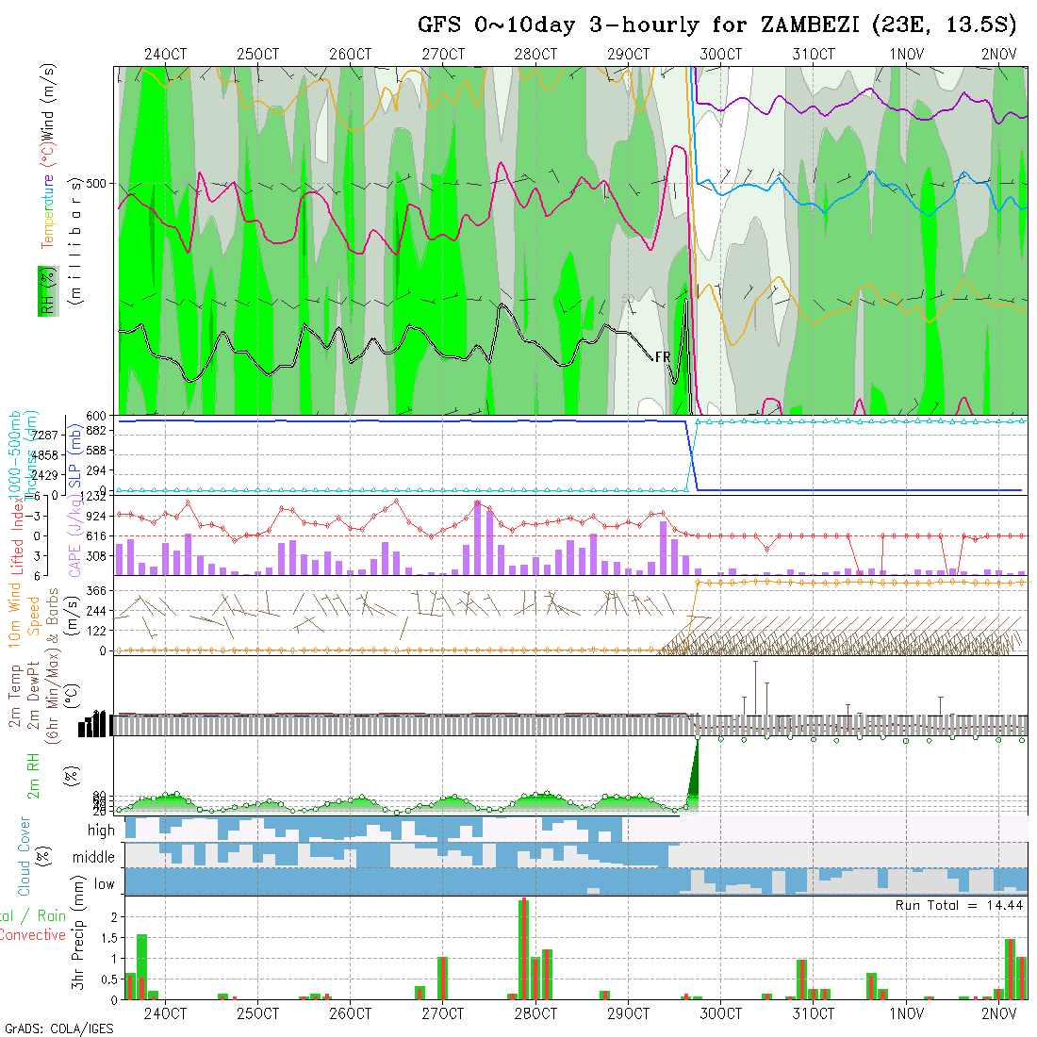Click the 1NOV label on bottom axis

[906, 1014]
